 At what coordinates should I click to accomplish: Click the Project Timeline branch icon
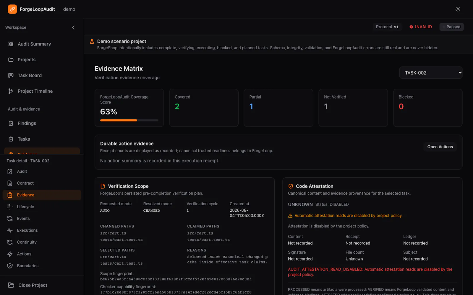click(x=11, y=91)
